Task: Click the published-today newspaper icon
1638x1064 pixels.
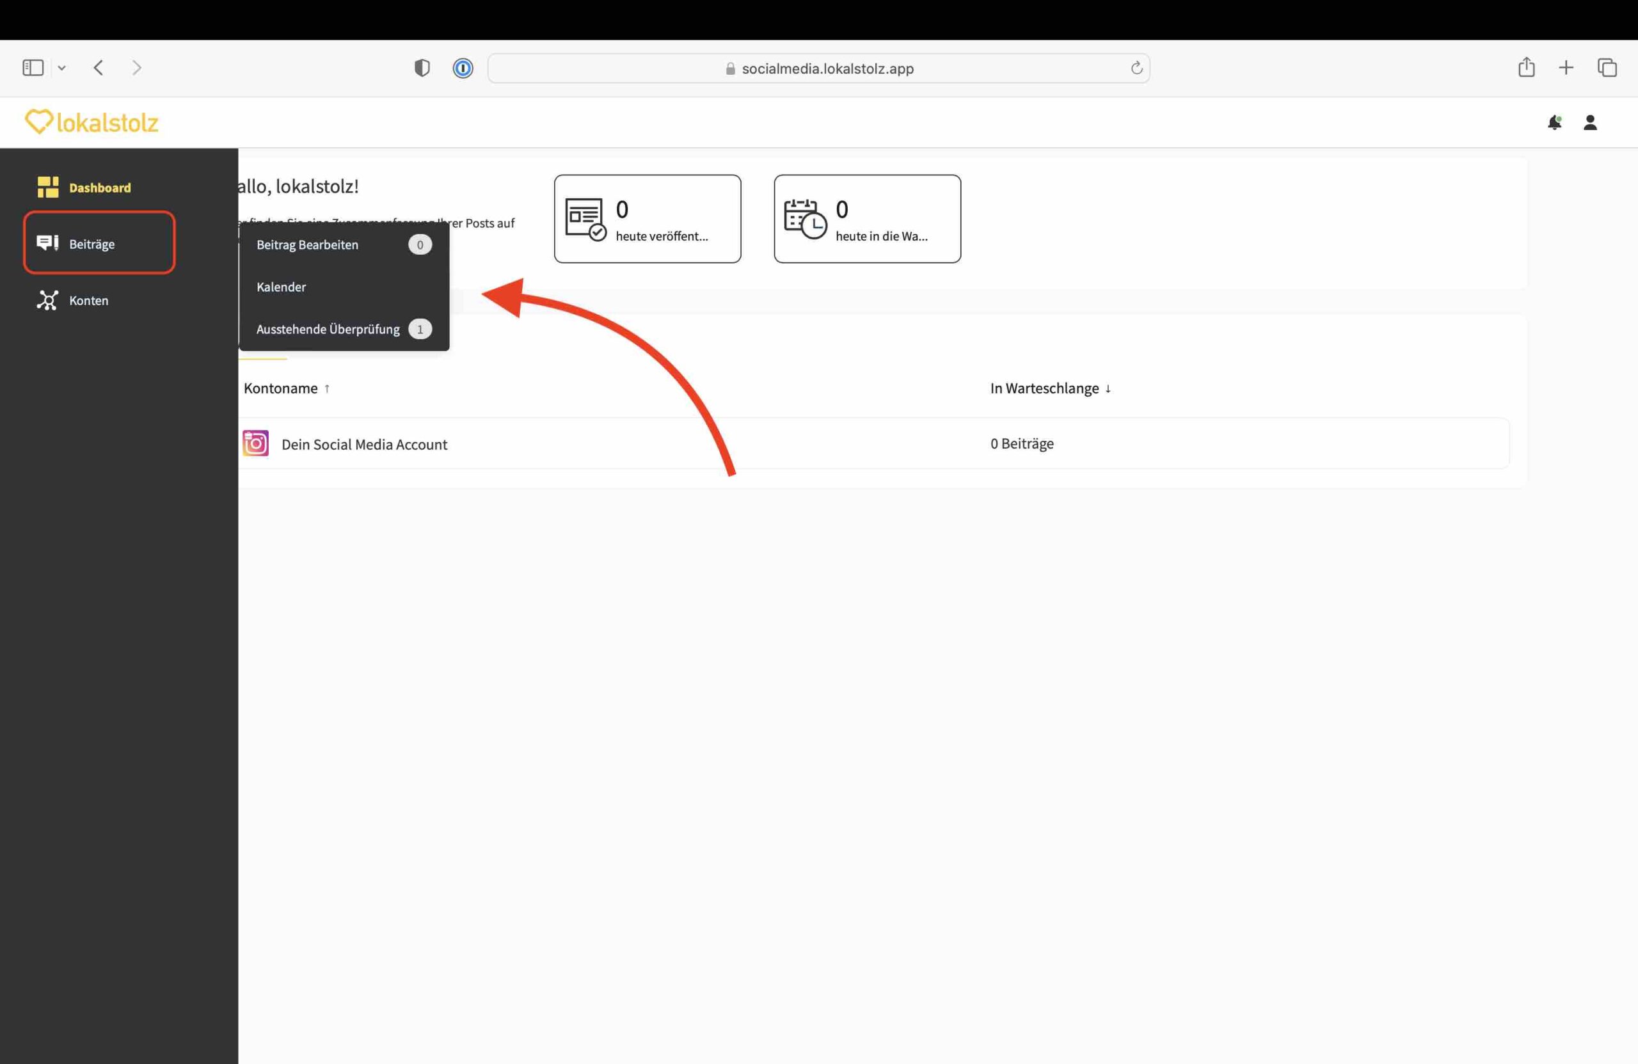Action: pos(585,219)
